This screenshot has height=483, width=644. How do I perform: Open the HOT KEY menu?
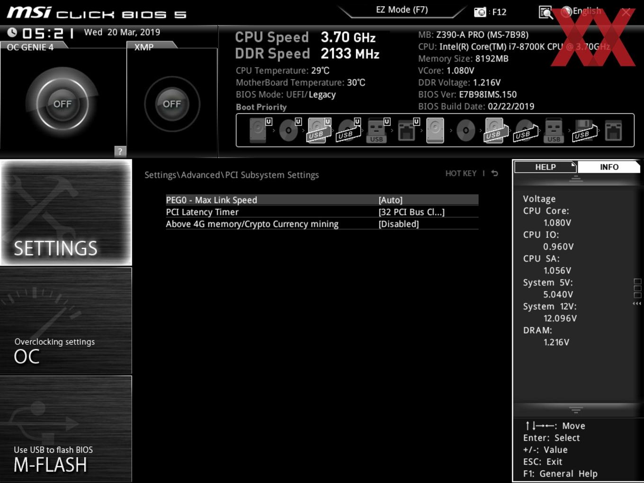pyautogui.click(x=461, y=173)
